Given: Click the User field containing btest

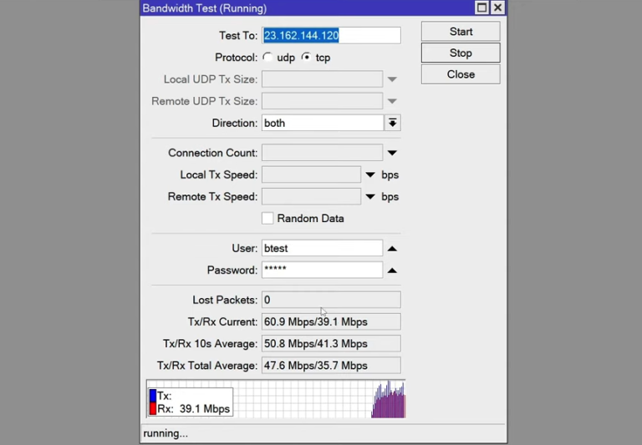Looking at the screenshot, I should [x=322, y=248].
